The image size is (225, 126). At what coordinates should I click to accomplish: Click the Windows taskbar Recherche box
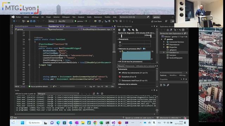coord(34,123)
